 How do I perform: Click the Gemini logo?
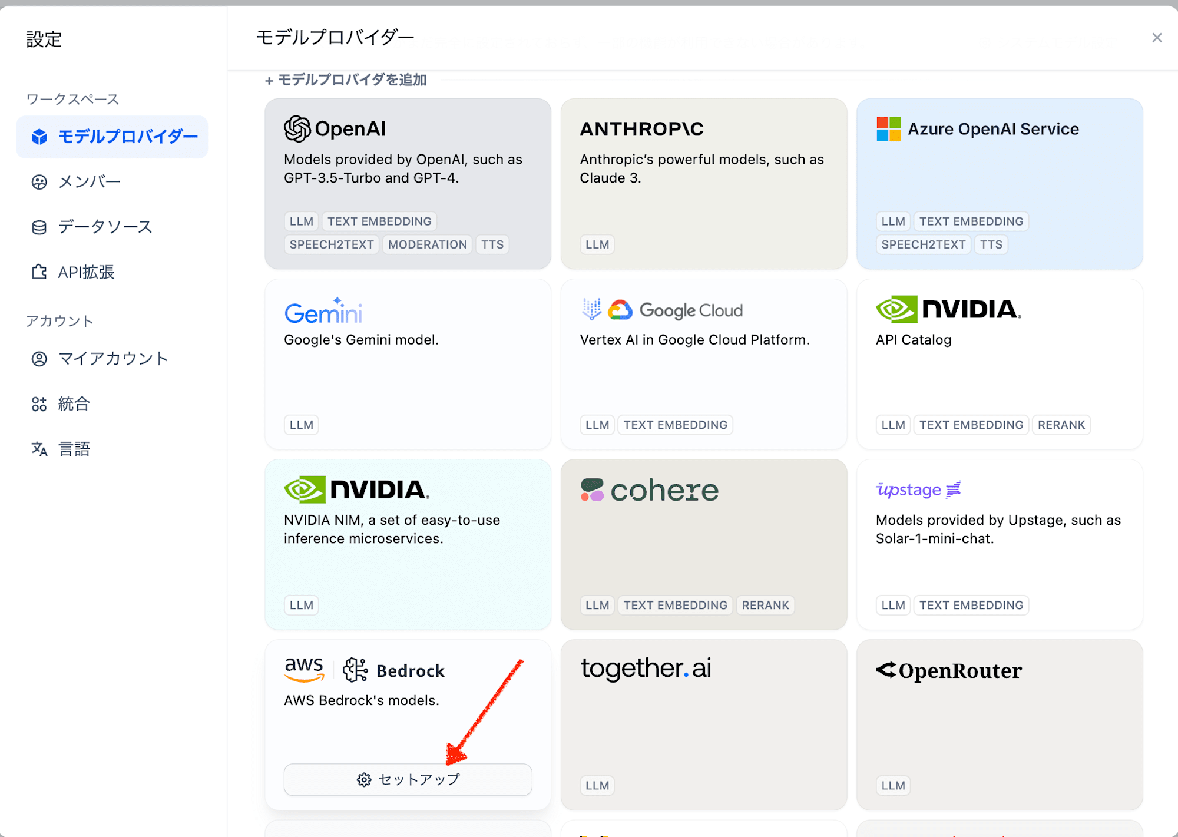(x=323, y=310)
